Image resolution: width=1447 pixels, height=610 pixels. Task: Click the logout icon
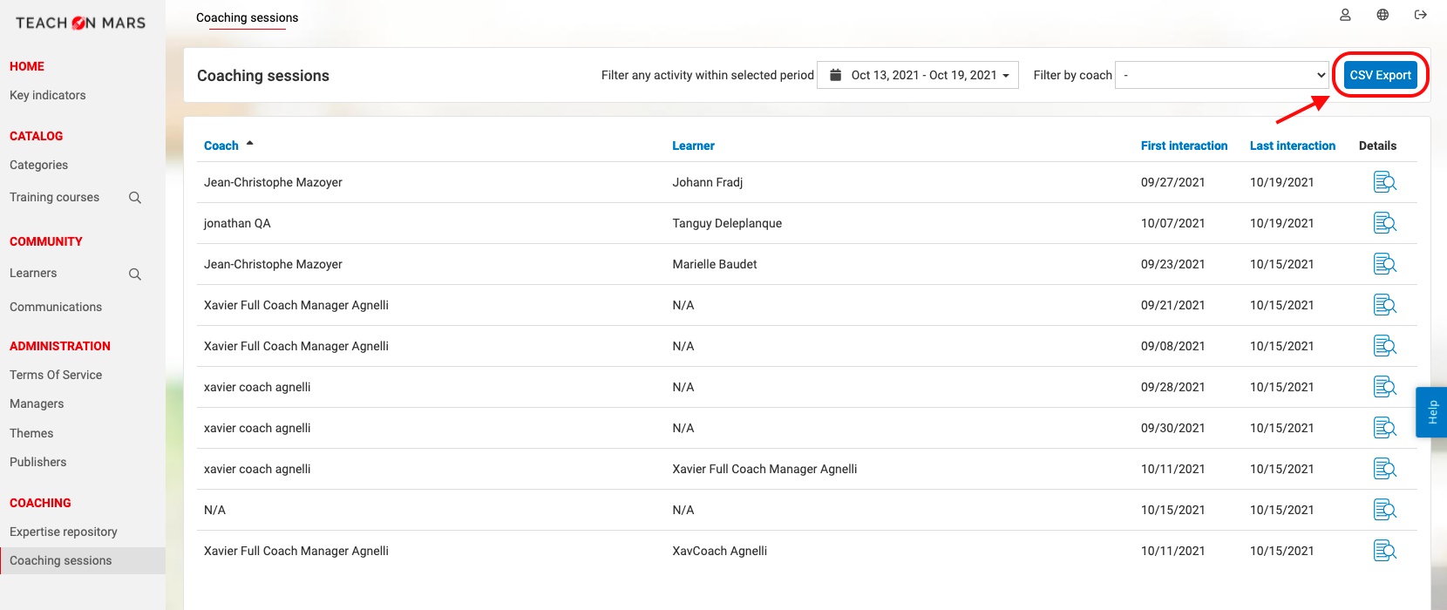1421,15
